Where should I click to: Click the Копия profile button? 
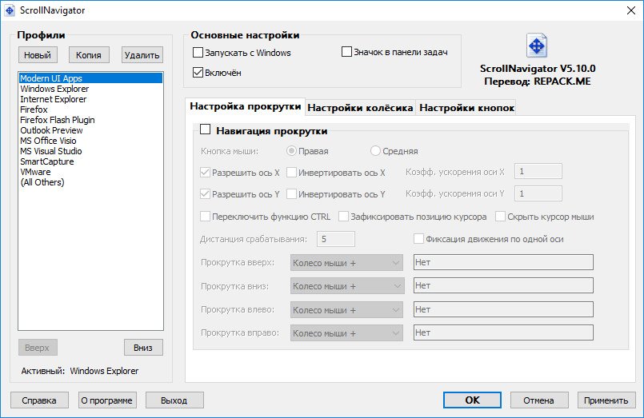coord(89,55)
